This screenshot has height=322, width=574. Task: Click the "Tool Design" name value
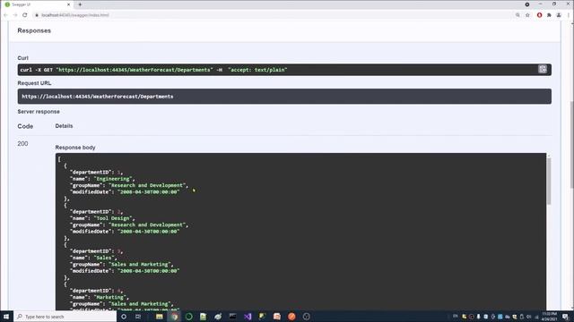click(113, 218)
